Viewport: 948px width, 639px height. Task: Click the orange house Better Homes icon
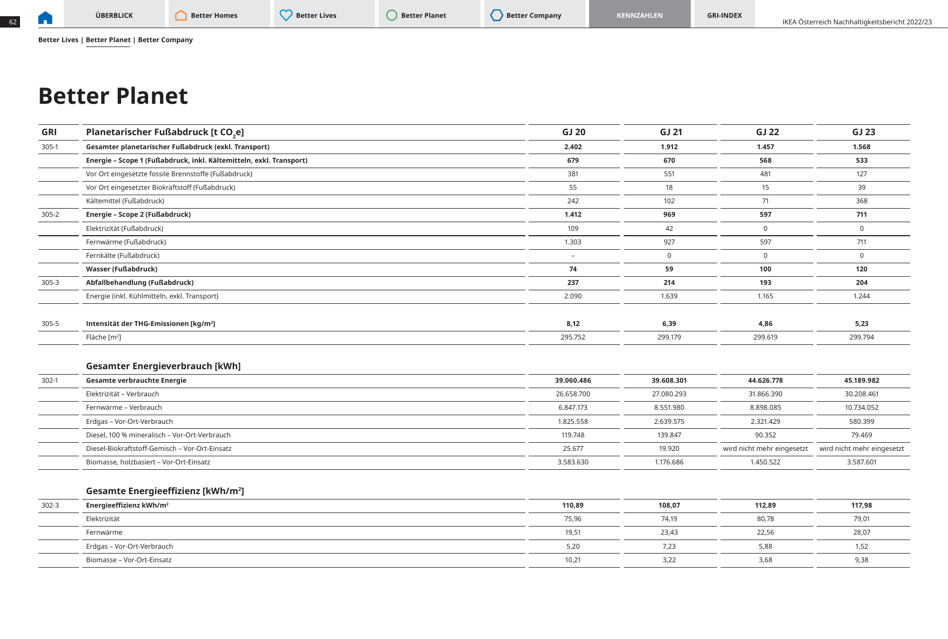[x=181, y=15]
